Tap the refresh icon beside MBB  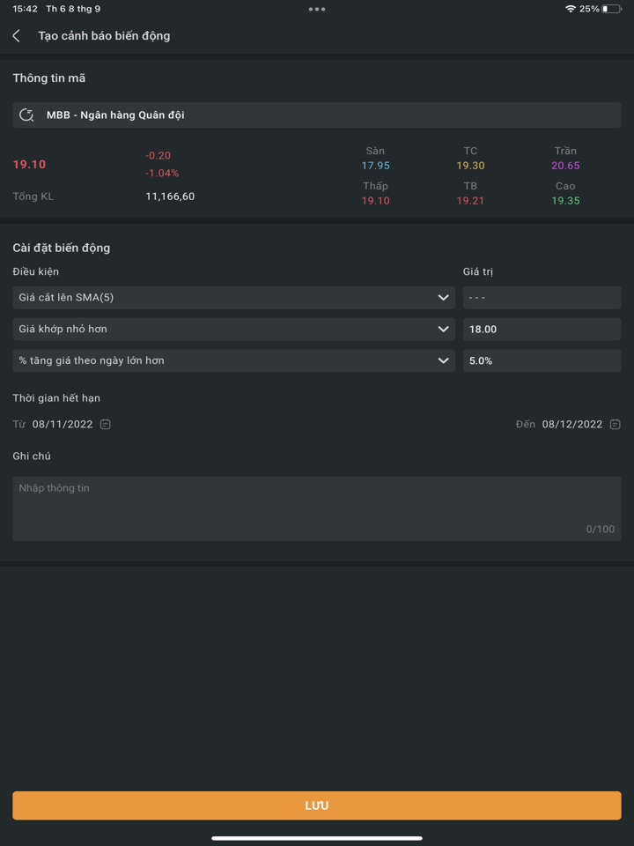26,115
